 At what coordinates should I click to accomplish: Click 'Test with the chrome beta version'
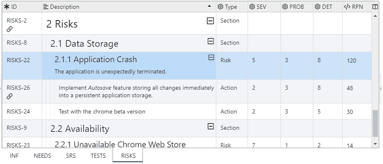[102, 111]
